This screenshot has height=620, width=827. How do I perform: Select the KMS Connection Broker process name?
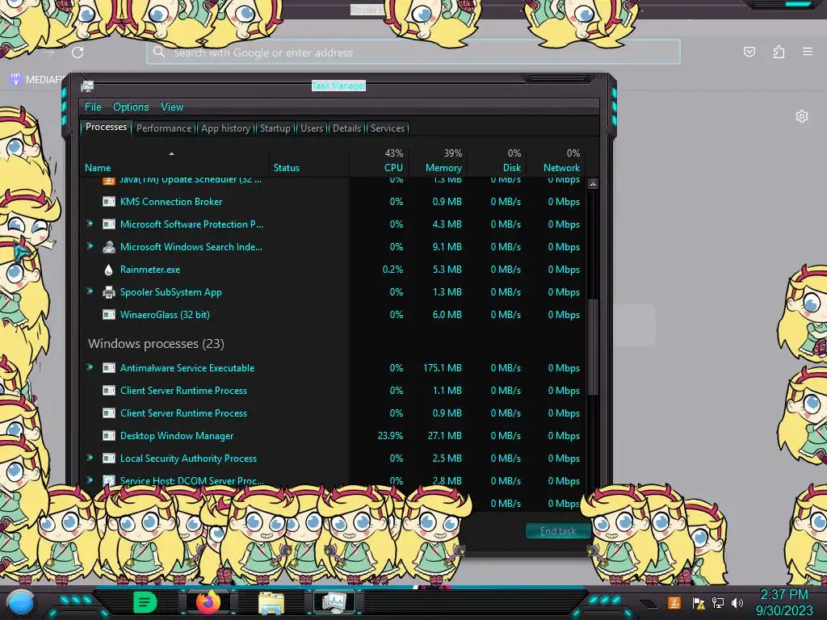pos(171,201)
